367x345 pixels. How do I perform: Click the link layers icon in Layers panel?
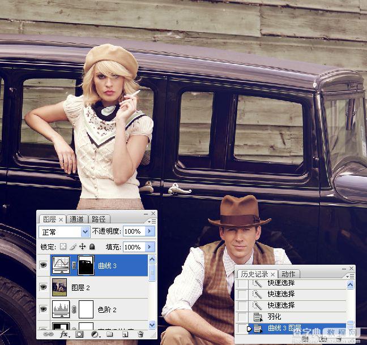48,334
